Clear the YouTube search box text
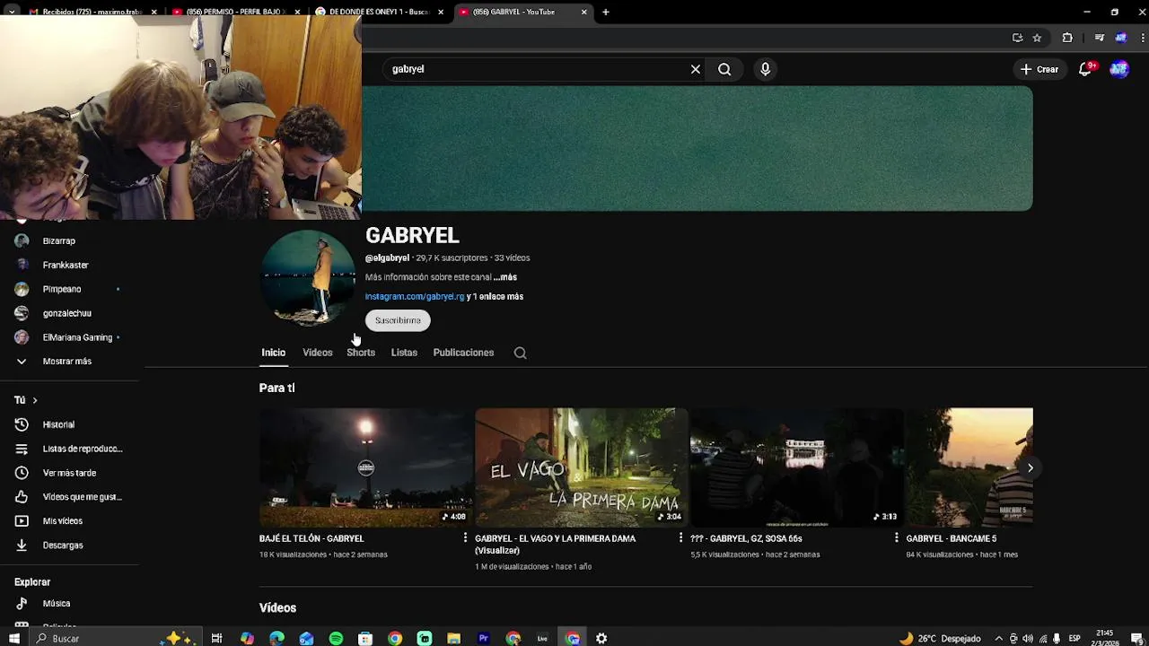Image resolution: width=1149 pixels, height=646 pixels. tap(695, 69)
